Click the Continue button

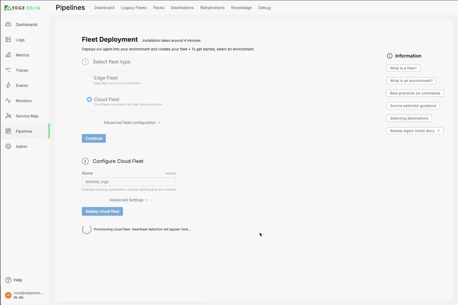[94, 138]
